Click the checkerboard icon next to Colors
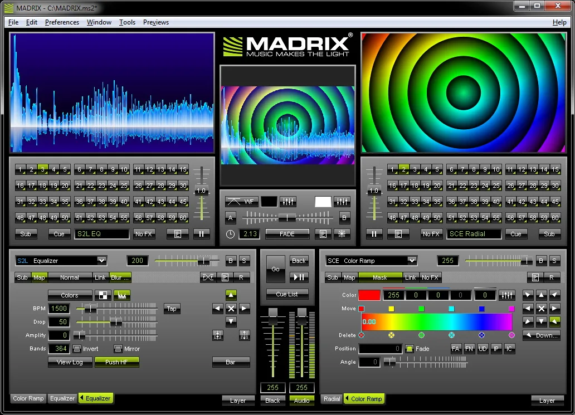 (x=103, y=295)
